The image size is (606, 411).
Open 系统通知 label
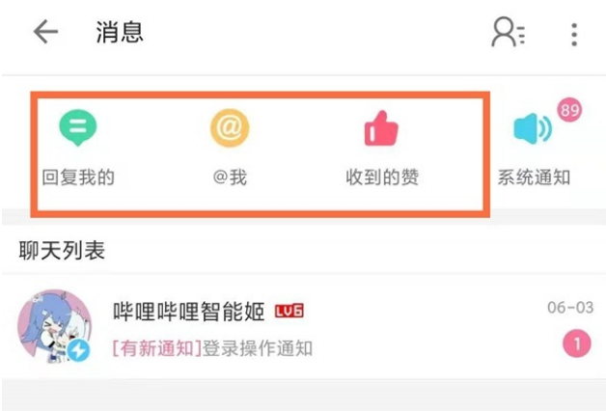click(534, 178)
